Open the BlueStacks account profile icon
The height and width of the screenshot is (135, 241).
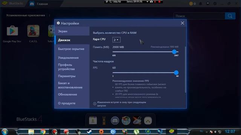click(x=208, y=4)
